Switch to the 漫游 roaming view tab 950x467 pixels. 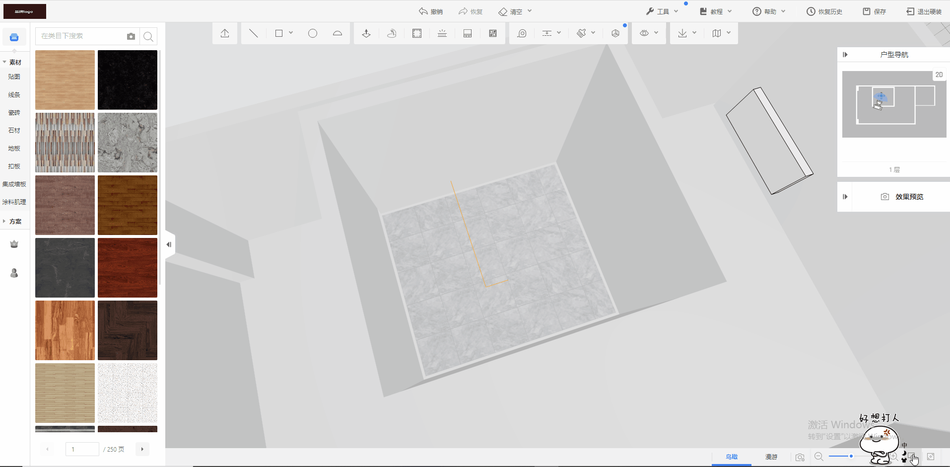771,457
